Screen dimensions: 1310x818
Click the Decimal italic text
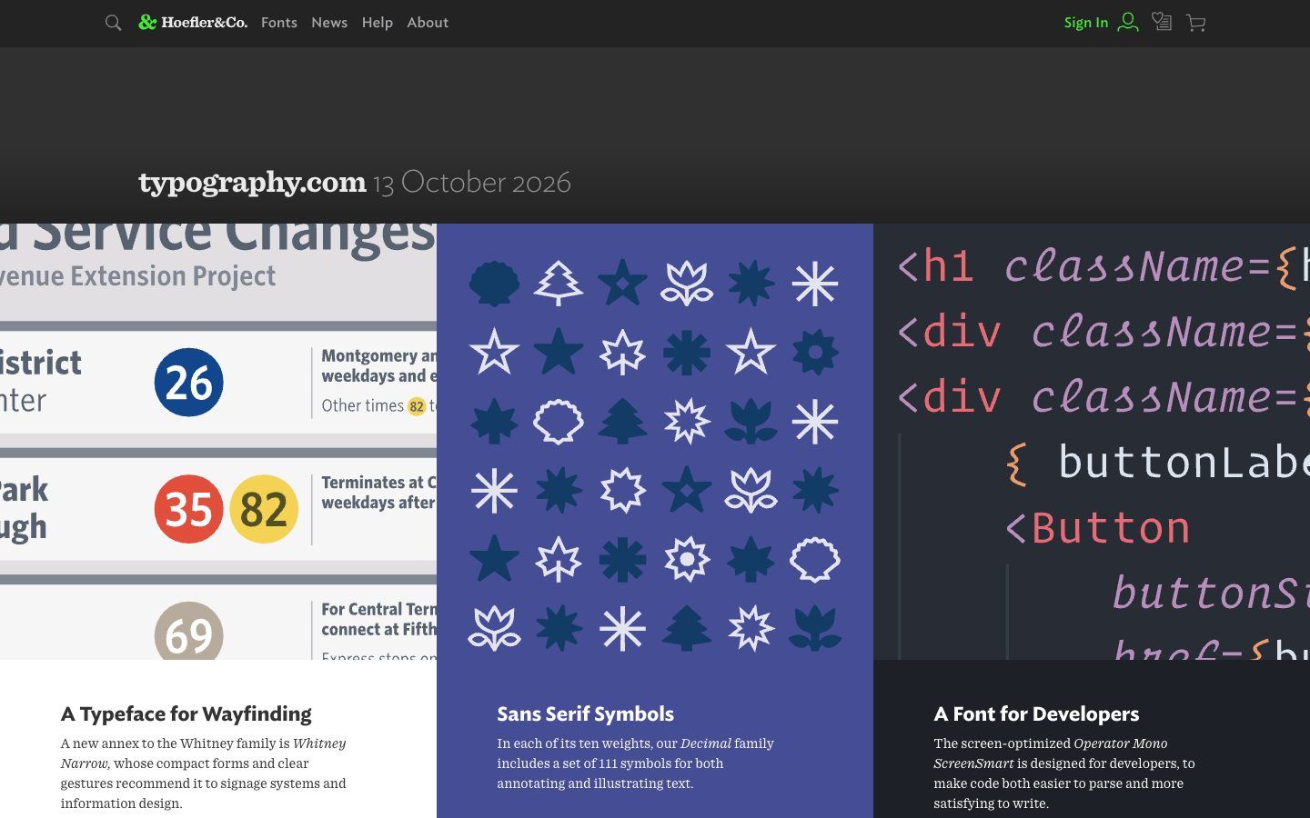click(706, 743)
